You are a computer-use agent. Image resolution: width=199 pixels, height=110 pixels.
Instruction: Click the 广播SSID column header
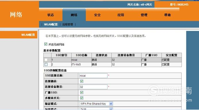tap(151, 55)
